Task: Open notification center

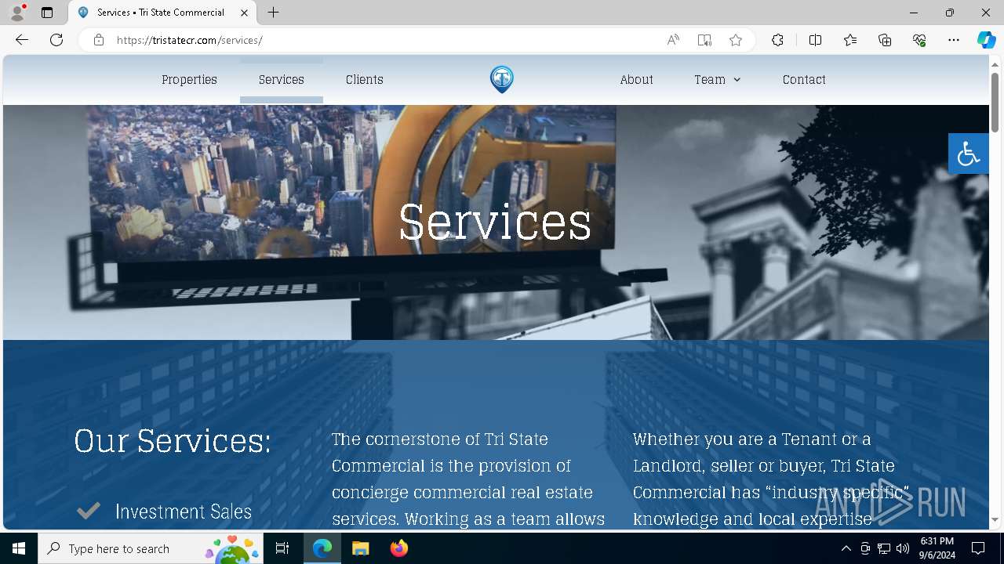Action: (978, 548)
